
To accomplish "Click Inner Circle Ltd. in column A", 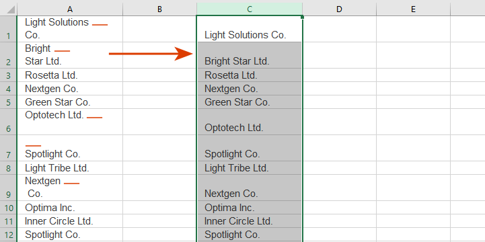I will click(x=59, y=221).
